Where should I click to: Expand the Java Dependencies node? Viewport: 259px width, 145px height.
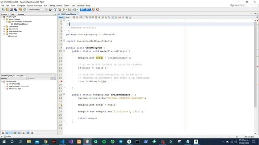pos(4,31)
